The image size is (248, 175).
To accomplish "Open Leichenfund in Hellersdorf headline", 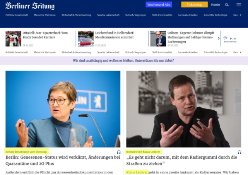I will [115, 35].
